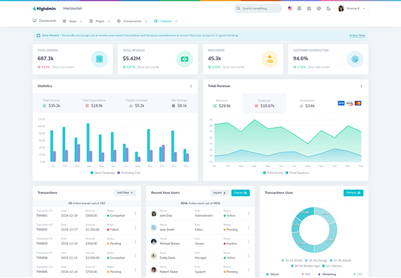
Task: Open Total Revenue card three-dot menu
Action: pos(361,86)
